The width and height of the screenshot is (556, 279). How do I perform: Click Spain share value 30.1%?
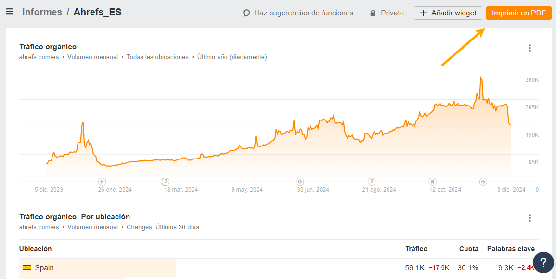[468, 268]
